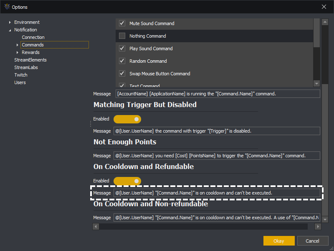Click the Swap Mouse Button Command label
Image resolution: width=334 pixels, height=251 pixels.
160,74
